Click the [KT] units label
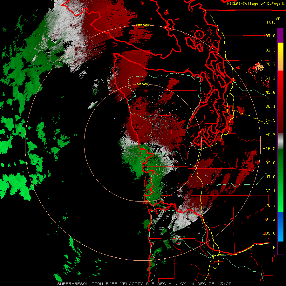The width and height of the screenshot is (286, 286). coord(271,22)
